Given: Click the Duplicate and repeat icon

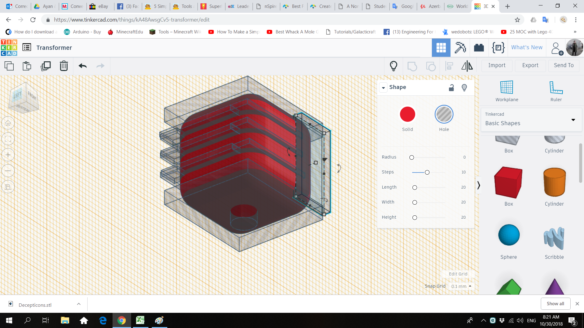Looking at the screenshot, I should tap(46, 66).
